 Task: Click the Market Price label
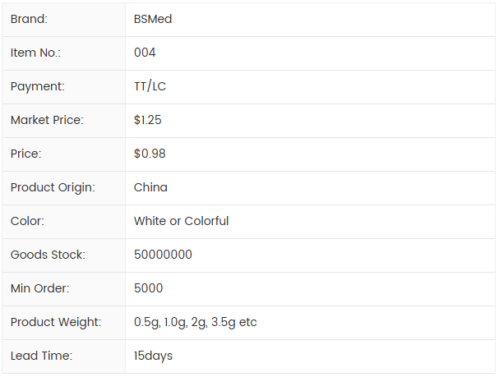(x=47, y=120)
